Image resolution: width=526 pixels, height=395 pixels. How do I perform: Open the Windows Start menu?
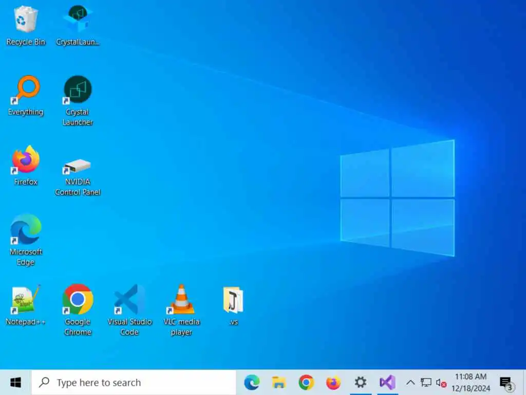(15, 382)
